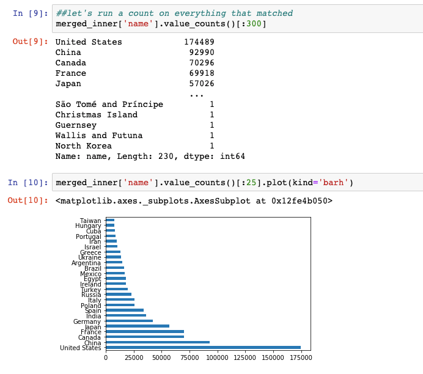423x374 pixels.
Task: Click the North Korea output row
Action: (x=134, y=146)
